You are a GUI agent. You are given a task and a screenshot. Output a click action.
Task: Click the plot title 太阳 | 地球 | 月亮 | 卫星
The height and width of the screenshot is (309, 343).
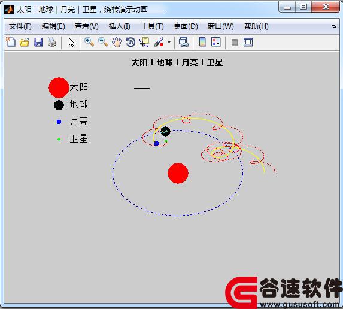tap(177, 62)
